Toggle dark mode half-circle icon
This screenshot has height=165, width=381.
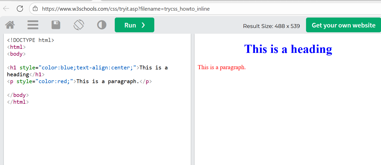point(102,25)
